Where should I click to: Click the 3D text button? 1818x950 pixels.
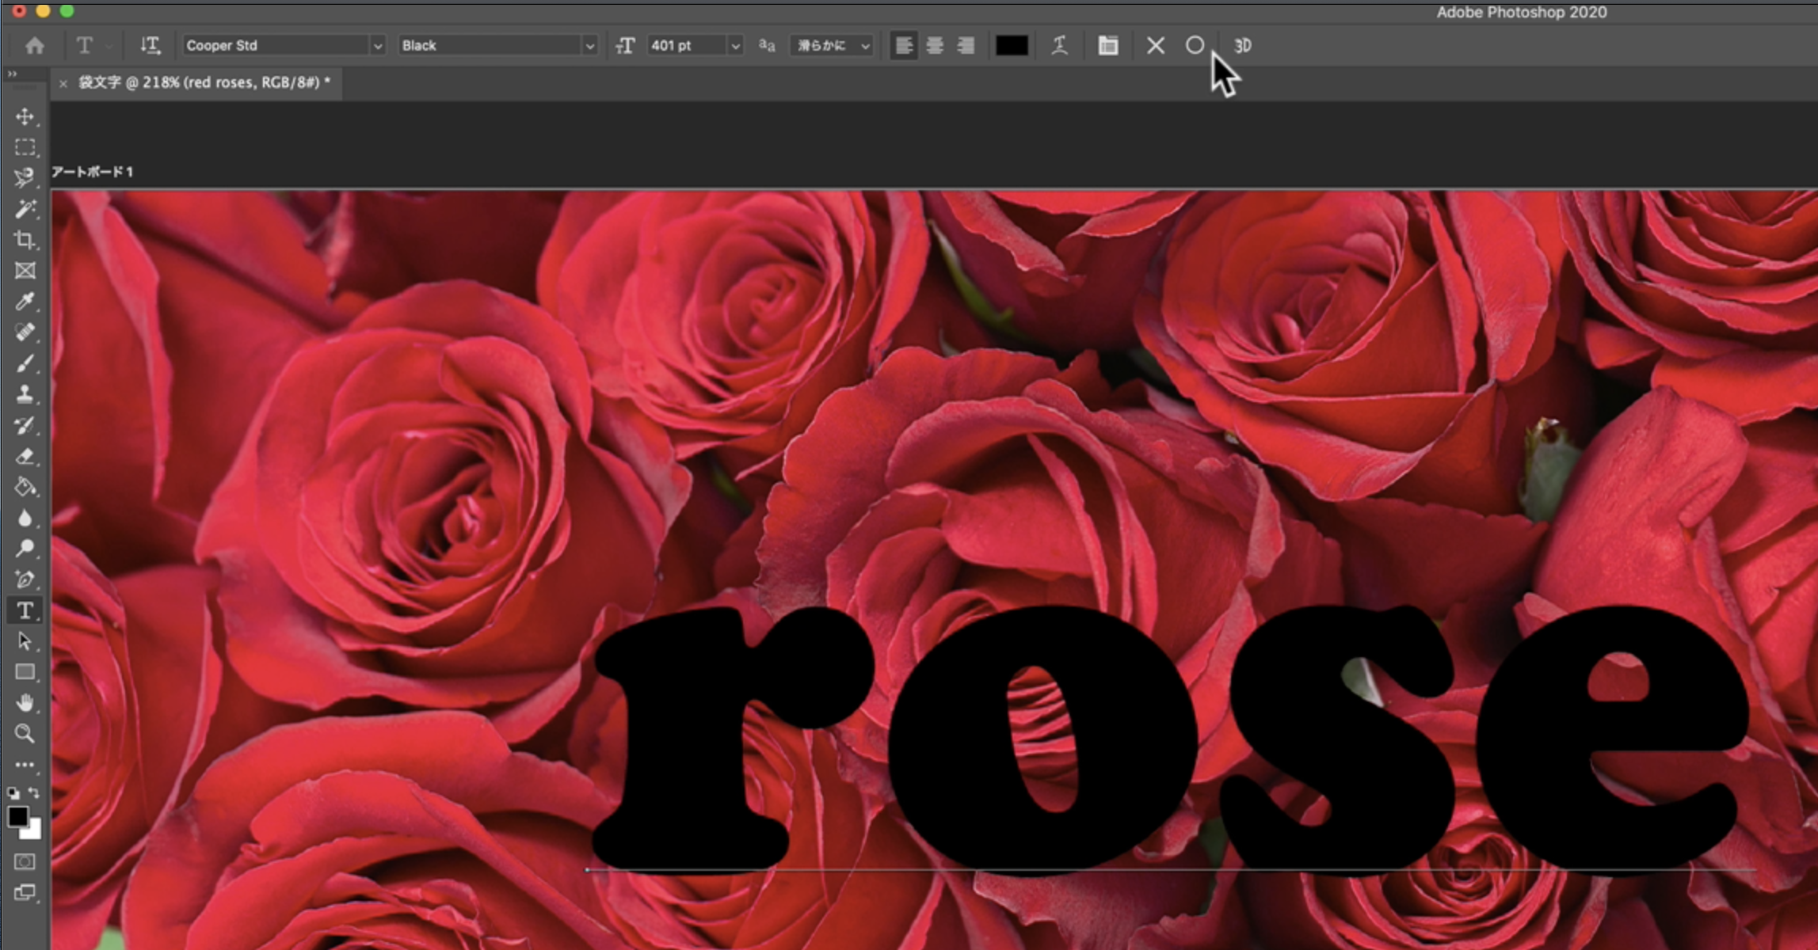coord(1242,45)
